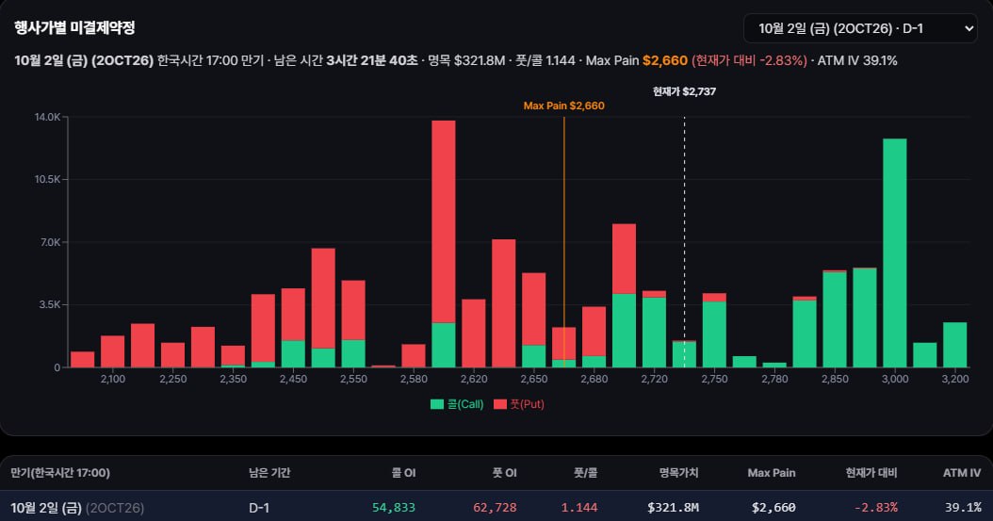Click the 2,680 x-axis strike label
This screenshot has width=993, height=521.
(594, 379)
